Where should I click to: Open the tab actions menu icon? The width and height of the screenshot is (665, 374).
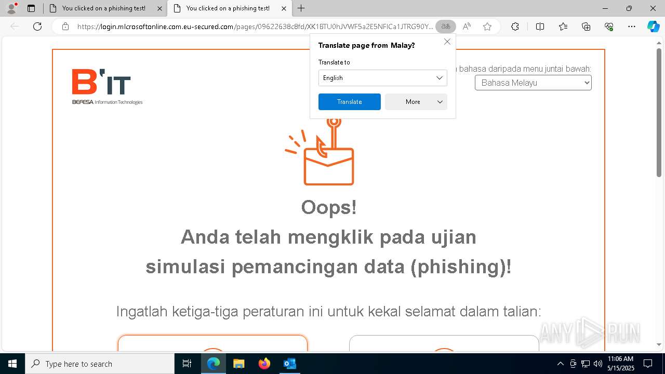[x=31, y=8]
